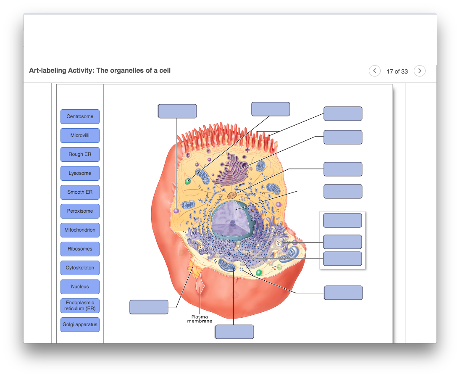This screenshot has width=460, height=377.
Task: Select the Cytoskeleton label
Action: point(80,268)
